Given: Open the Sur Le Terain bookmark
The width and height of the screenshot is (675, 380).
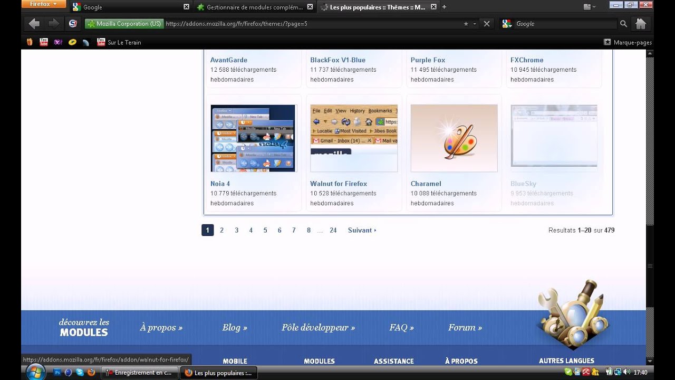Looking at the screenshot, I should point(119,42).
